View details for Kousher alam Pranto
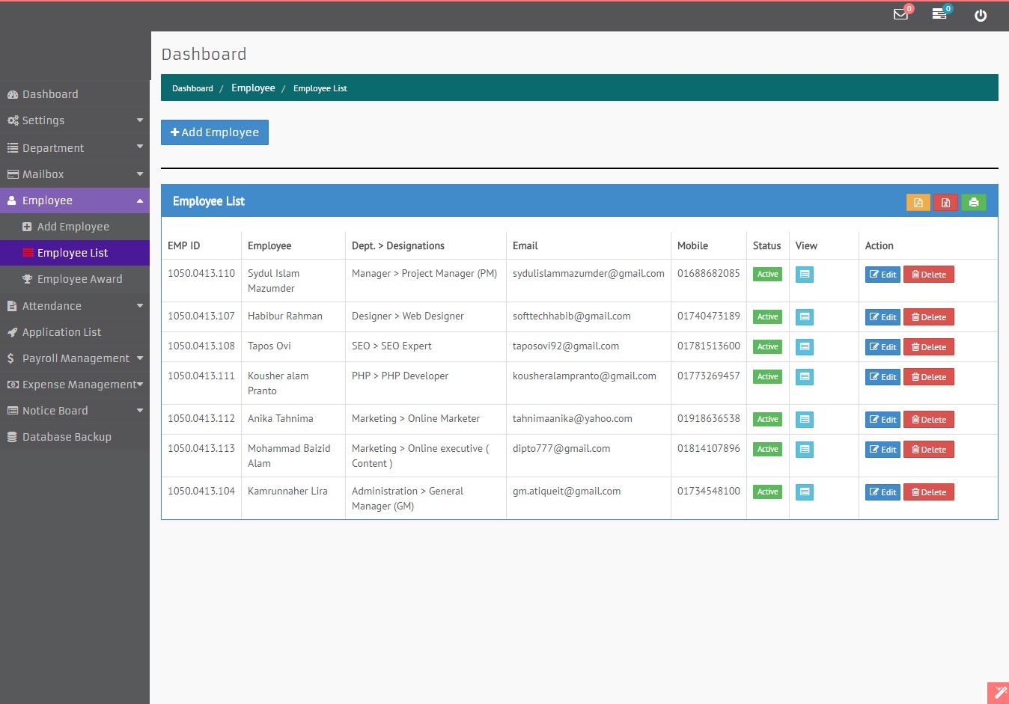1009x704 pixels. pos(805,377)
